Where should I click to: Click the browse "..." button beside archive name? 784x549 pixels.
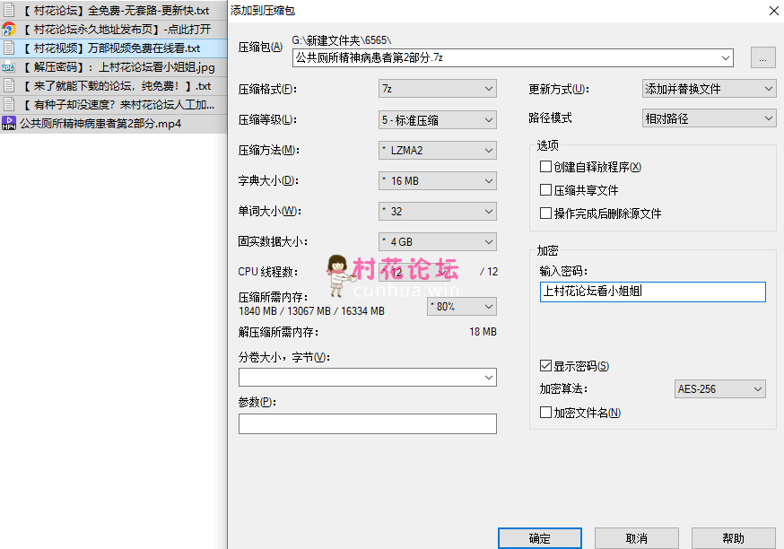pyautogui.click(x=762, y=58)
